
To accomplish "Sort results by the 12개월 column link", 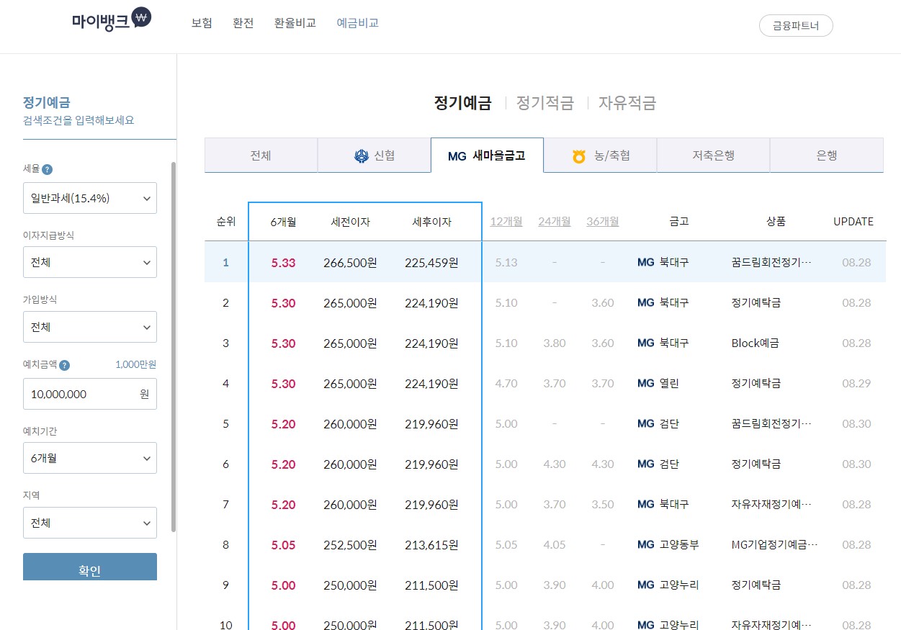I will (x=506, y=222).
